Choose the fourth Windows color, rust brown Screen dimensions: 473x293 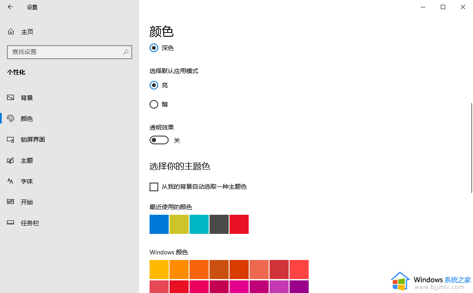click(219, 270)
